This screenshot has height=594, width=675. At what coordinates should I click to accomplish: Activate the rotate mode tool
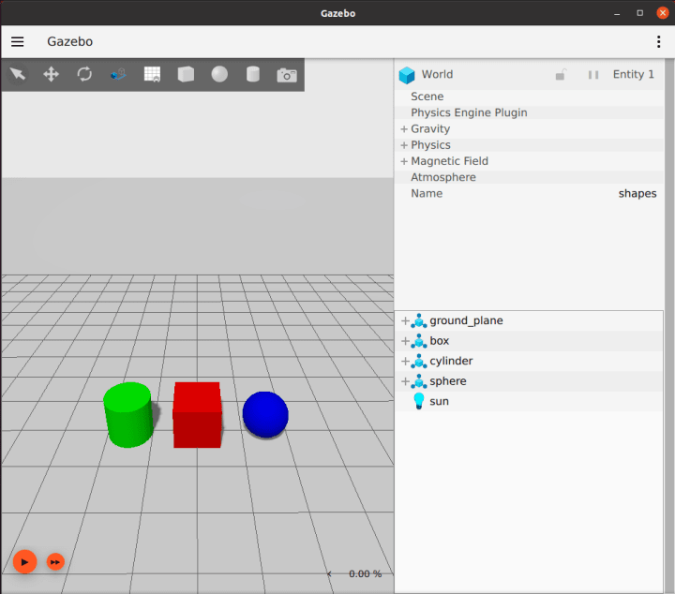click(x=84, y=74)
